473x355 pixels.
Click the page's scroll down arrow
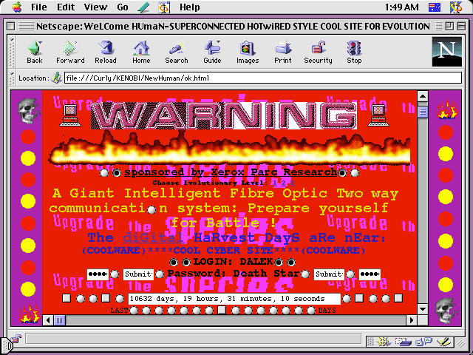tap(423, 309)
